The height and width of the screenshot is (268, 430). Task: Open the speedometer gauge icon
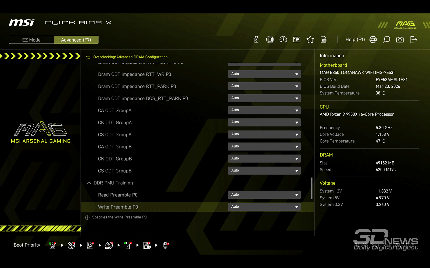click(x=283, y=40)
